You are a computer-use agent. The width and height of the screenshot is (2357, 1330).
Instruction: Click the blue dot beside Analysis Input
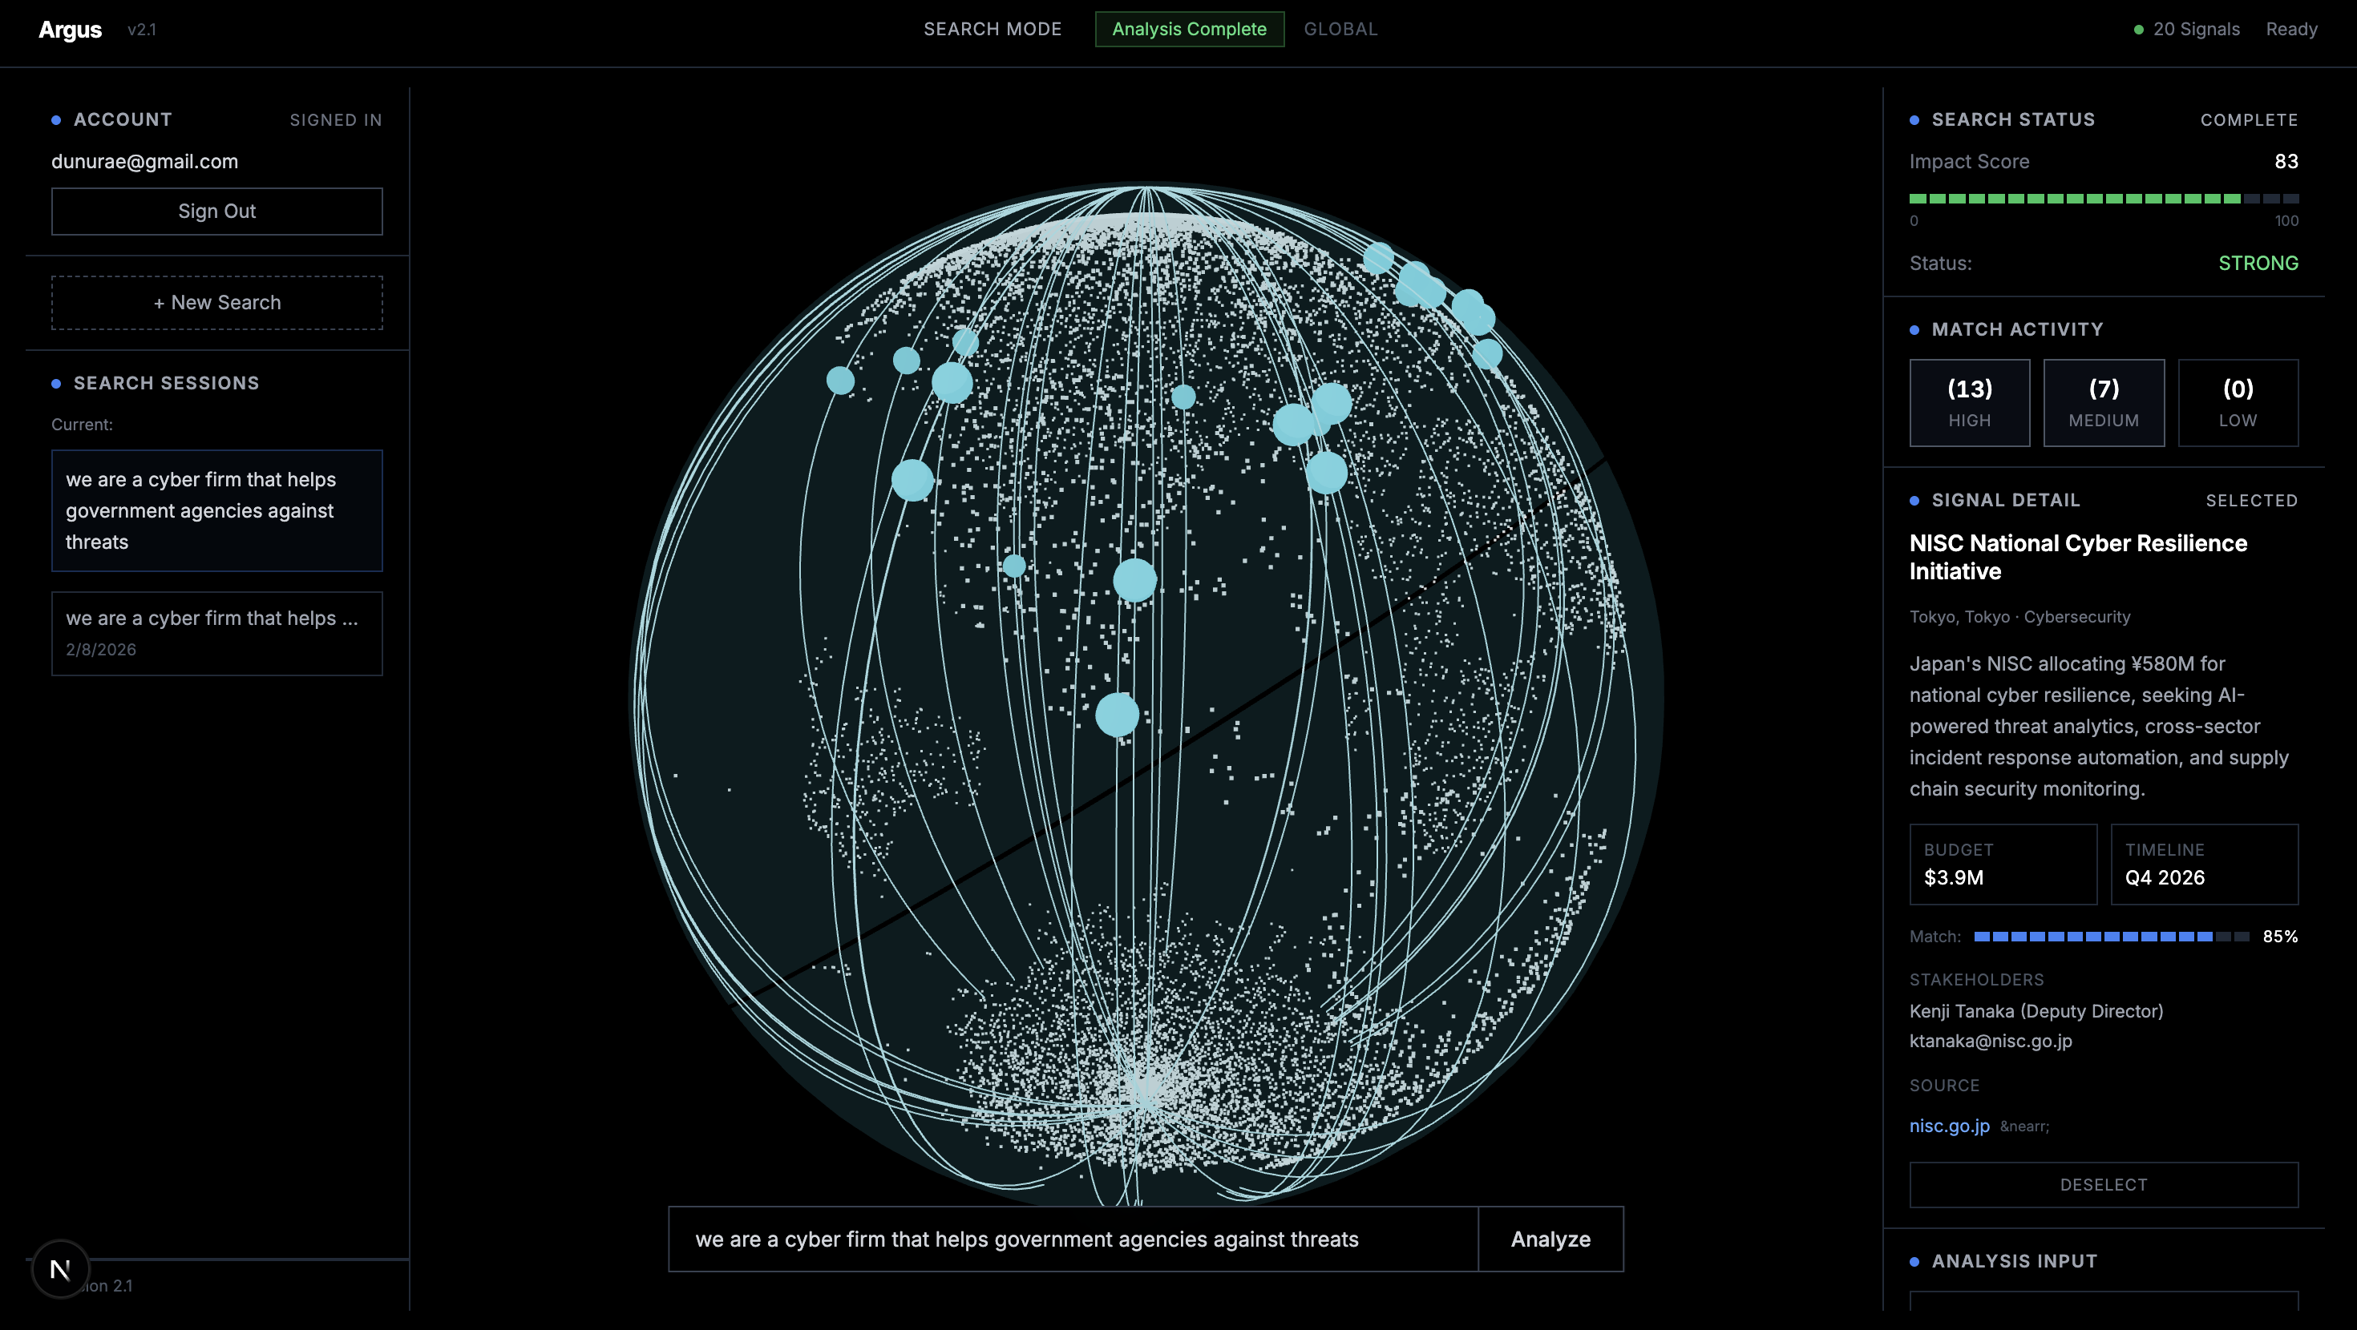tap(1914, 1261)
